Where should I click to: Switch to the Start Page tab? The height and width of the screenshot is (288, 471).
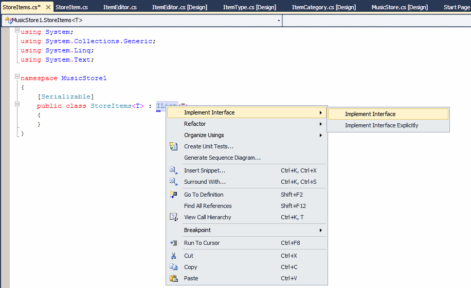pyautogui.click(x=457, y=7)
